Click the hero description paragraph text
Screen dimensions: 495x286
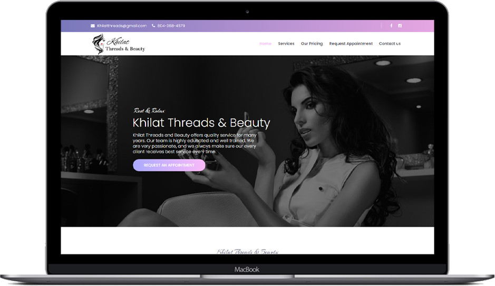195,143
